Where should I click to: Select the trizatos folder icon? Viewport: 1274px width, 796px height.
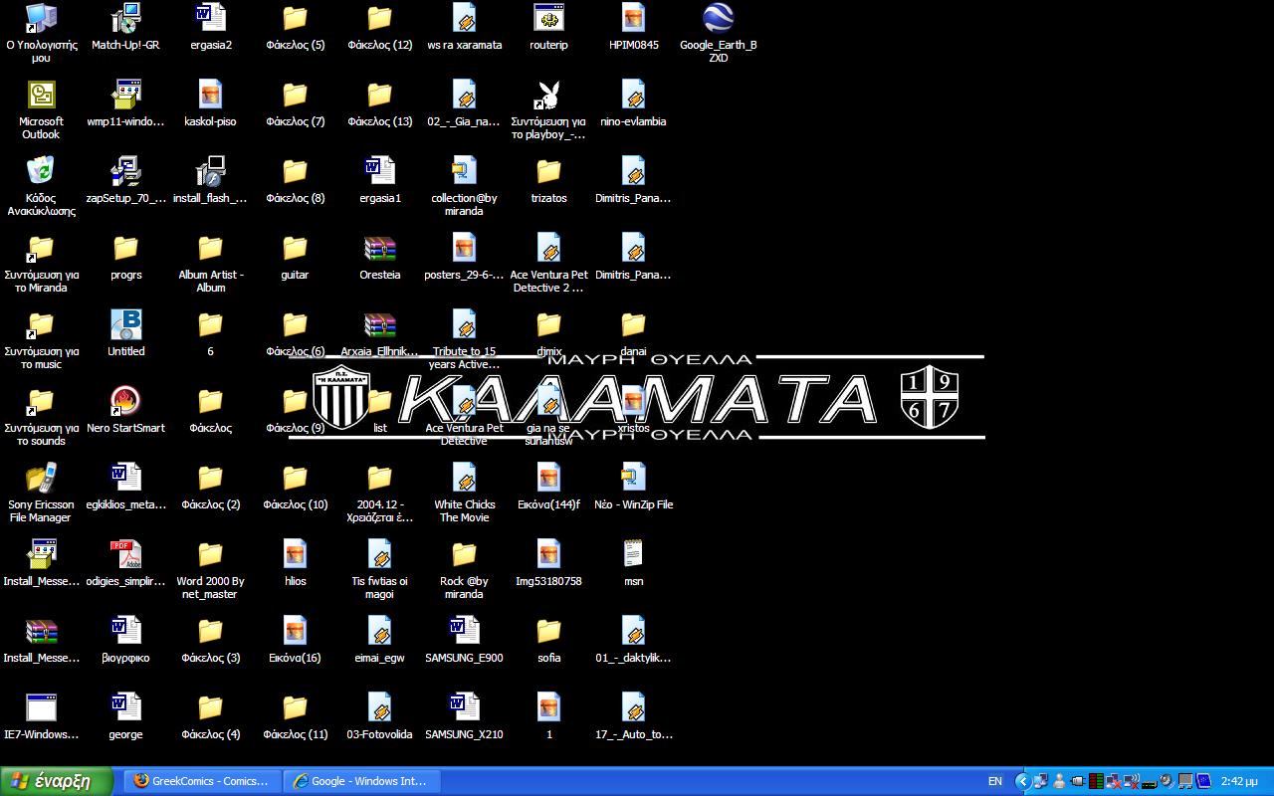click(x=548, y=171)
